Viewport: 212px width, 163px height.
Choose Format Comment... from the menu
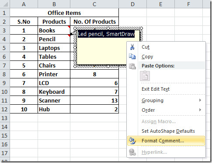coord(166,141)
